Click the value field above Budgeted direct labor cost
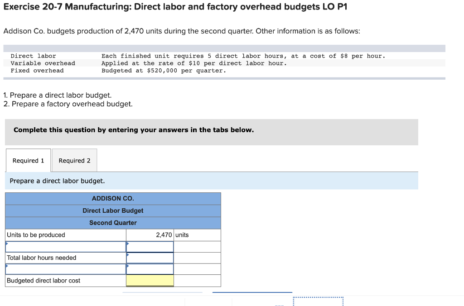This screenshot has width=464, height=306. 150,269
